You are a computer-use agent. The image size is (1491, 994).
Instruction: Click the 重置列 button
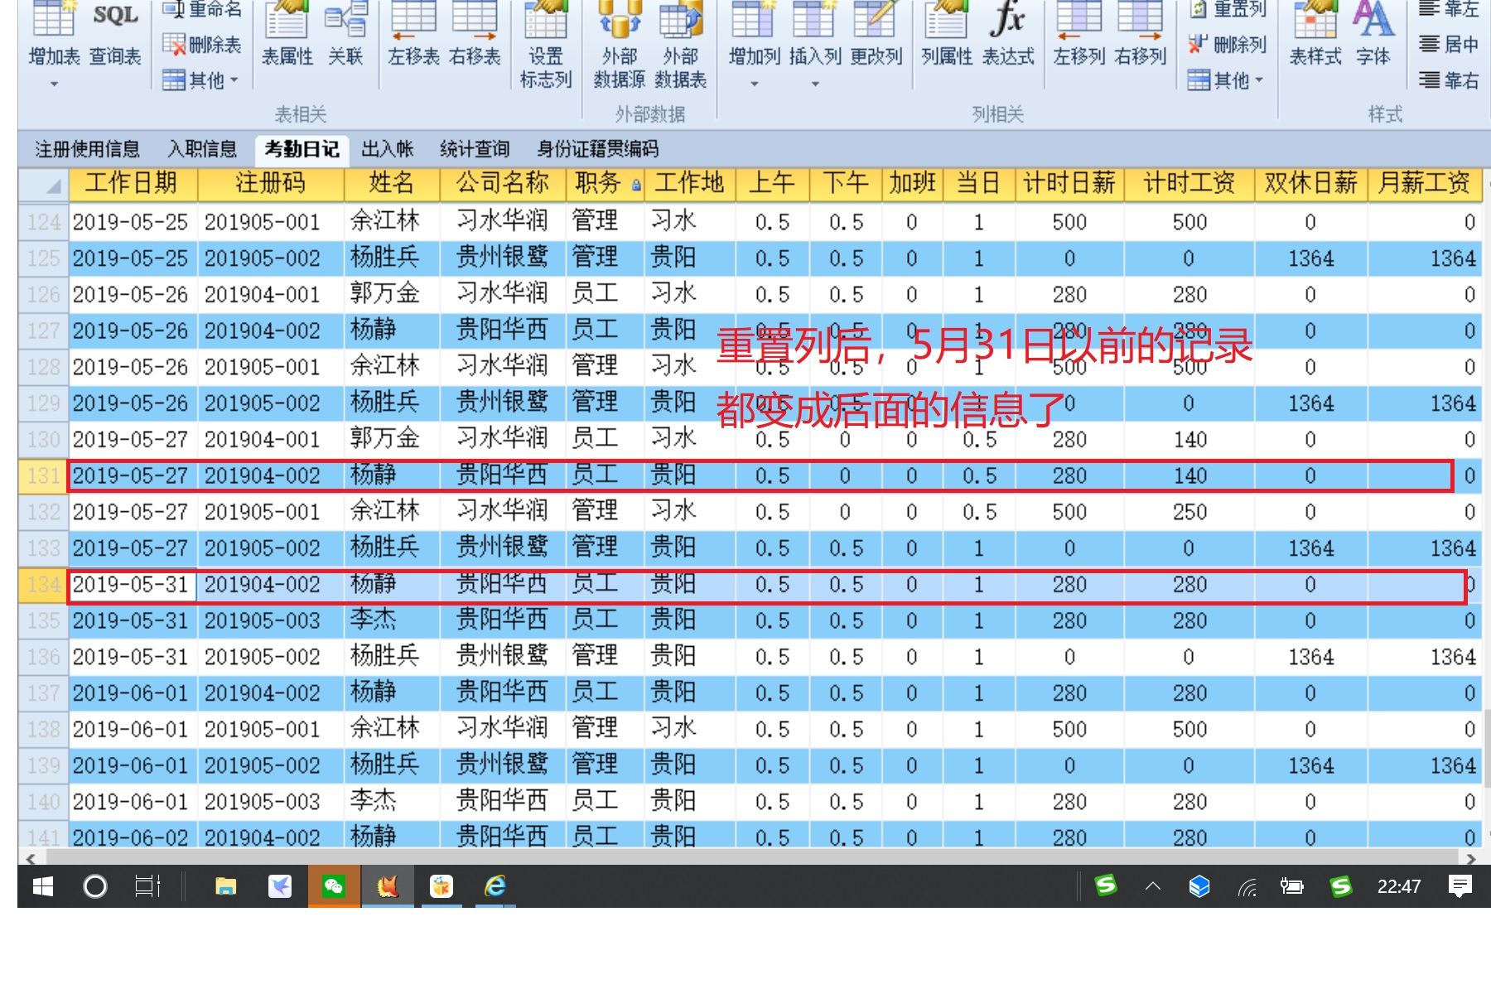pyautogui.click(x=1228, y=10)
